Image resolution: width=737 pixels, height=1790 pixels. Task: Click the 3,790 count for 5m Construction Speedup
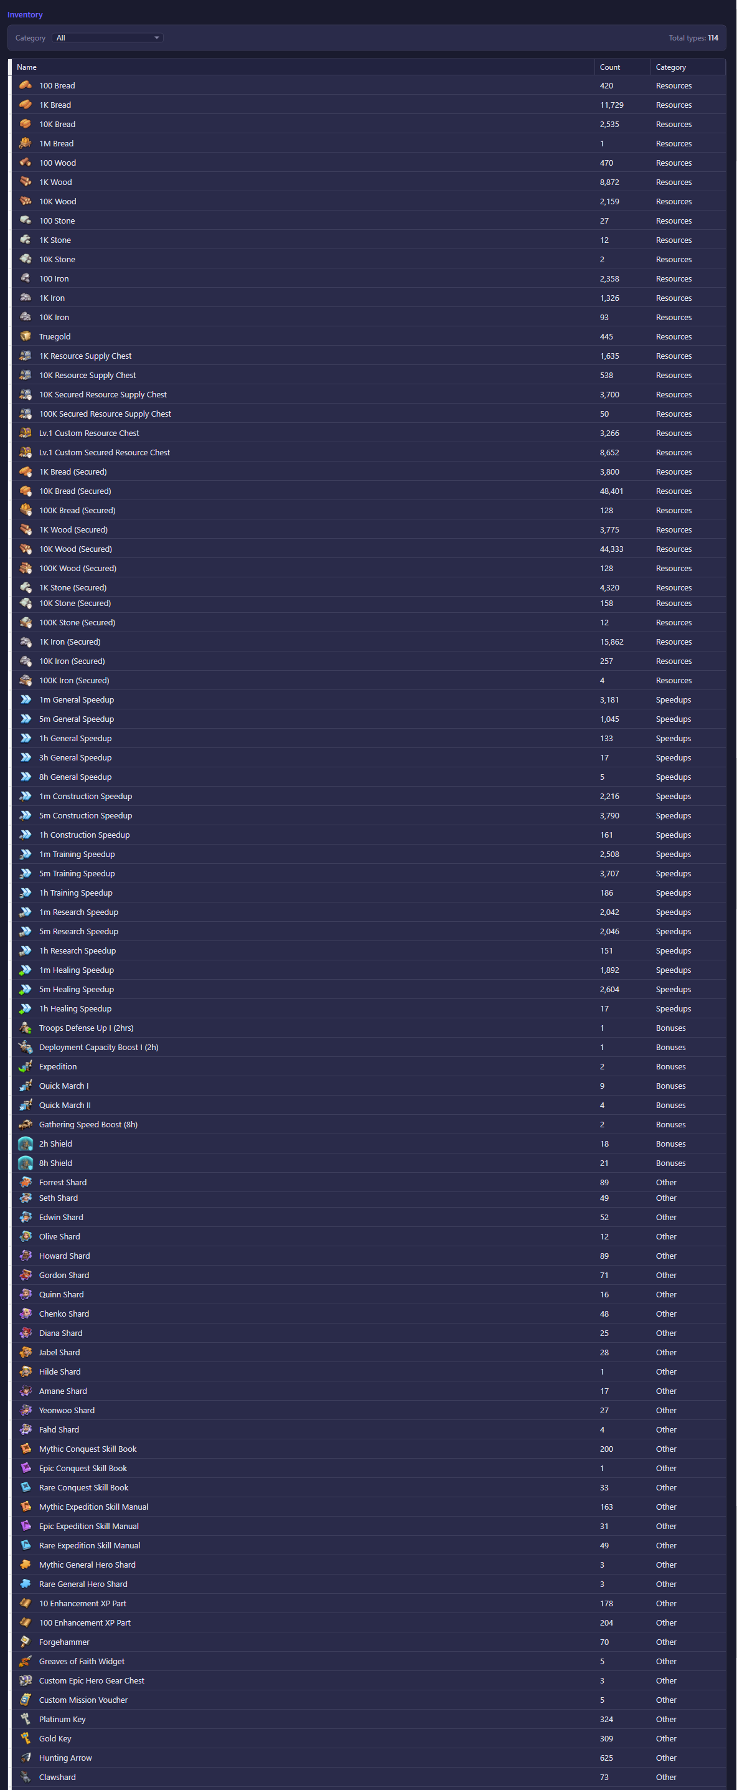pyautogui.click(x=609, y=817)
